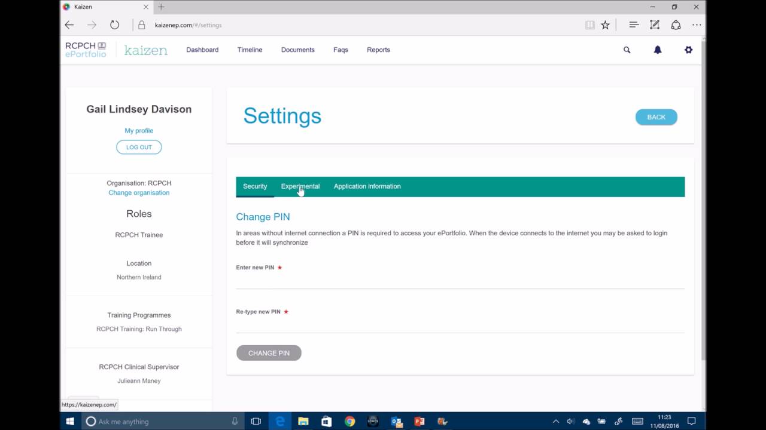The image size is (766, 430).
Task: Open Reports in the navigation
Action: [x=378, y=50]
